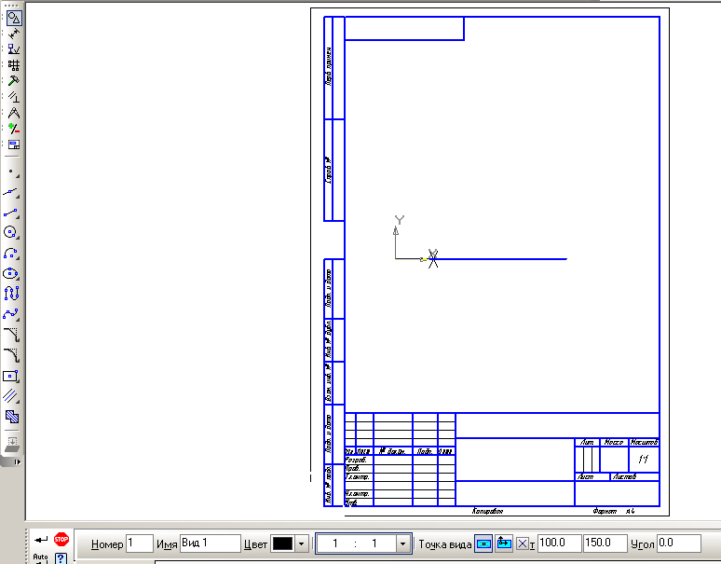
Task: Select the Arc tool
Action: coord(11,253)
